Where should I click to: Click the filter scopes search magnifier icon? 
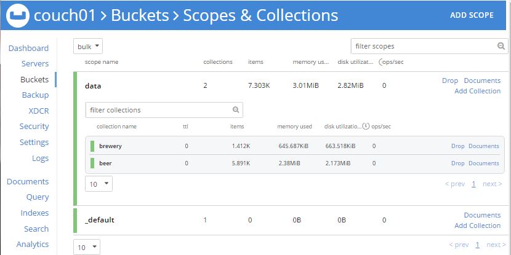[x=501, y=46]
